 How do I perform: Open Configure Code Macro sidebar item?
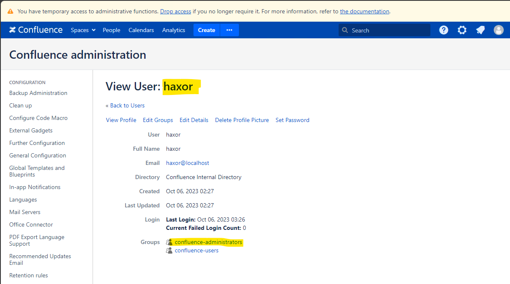click(38, 118)
